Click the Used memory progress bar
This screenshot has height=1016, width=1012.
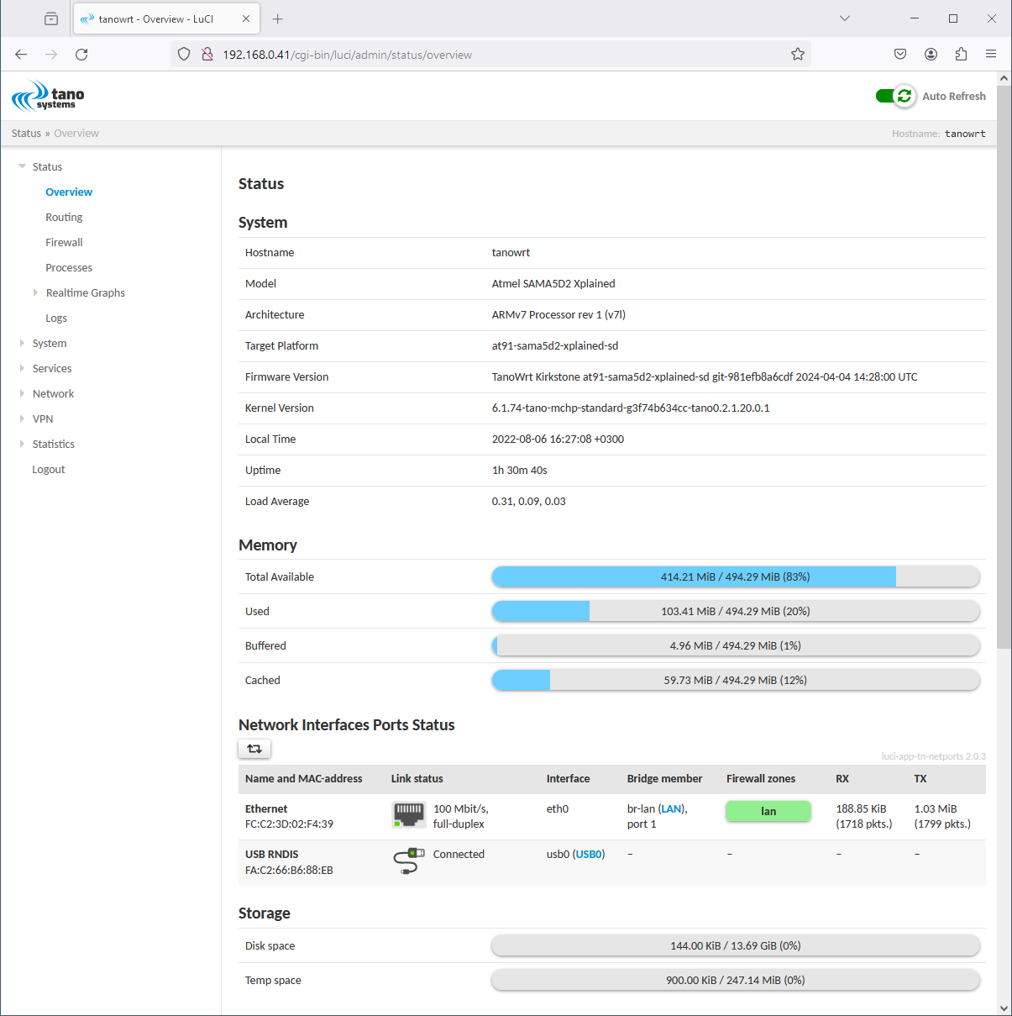(736, 611)
